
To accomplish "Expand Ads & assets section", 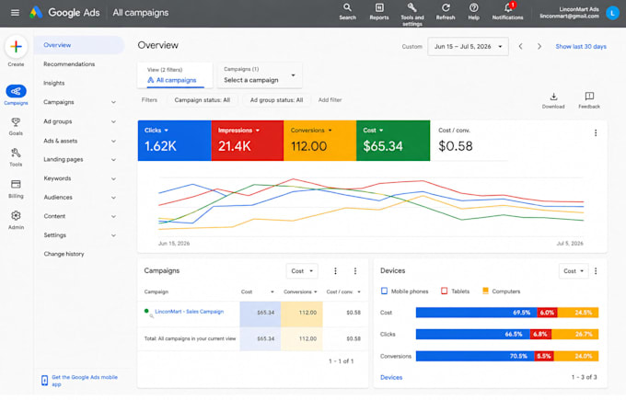I will click(113, 142).
